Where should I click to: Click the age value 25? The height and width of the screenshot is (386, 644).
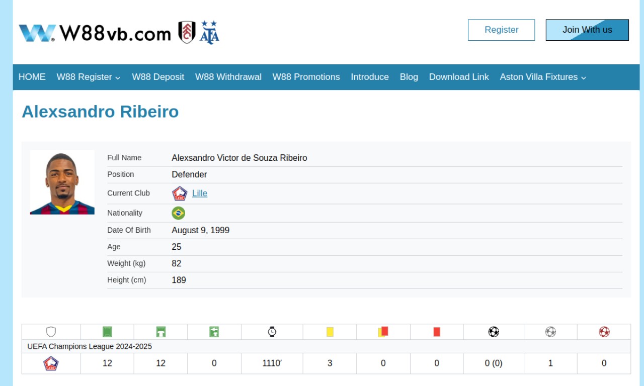pos(177,247)
